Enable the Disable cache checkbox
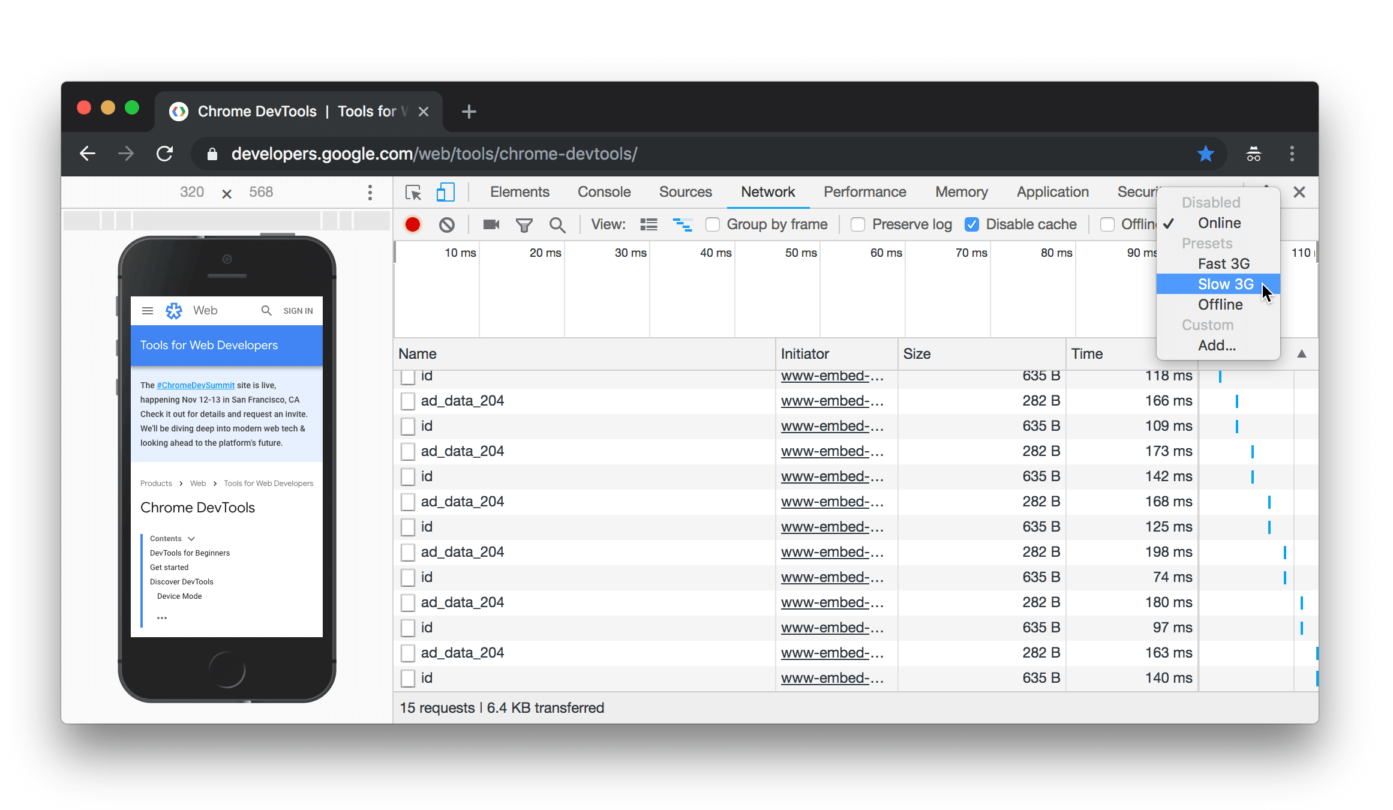The width and height of the screenshot is (1393, 810). click(972, 224)
